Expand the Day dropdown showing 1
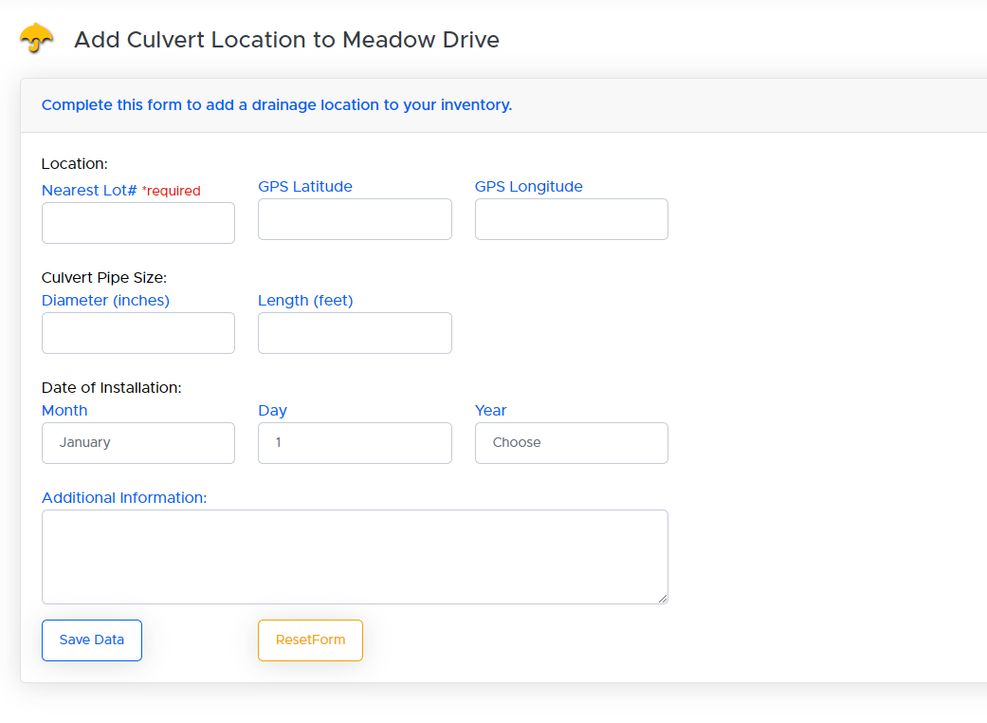 coord(355,443)
